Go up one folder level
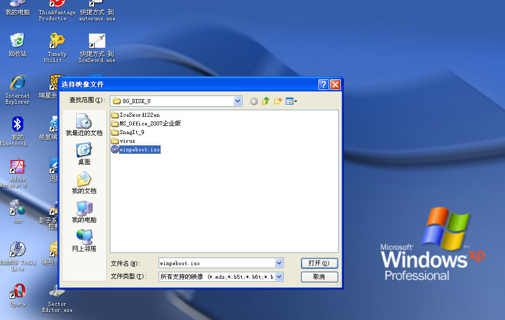Viewport: 505px width, 320px height. pyautogui.click(x=265, y=101)
